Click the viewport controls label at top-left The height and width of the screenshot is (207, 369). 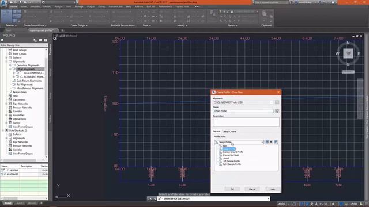66,36
